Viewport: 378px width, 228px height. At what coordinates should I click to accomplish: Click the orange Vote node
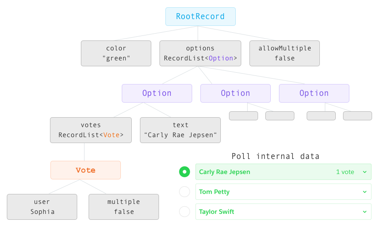(x=85, y=170)
